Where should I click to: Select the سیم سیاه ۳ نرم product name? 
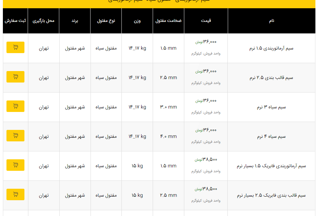(271, 107)
